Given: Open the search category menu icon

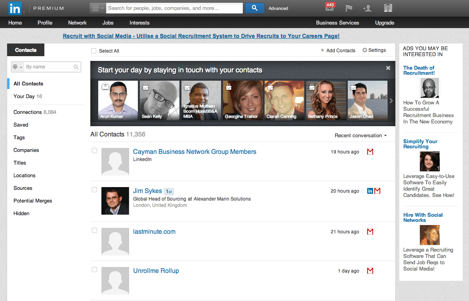Looking at the screenshot, I should point(97,8).
